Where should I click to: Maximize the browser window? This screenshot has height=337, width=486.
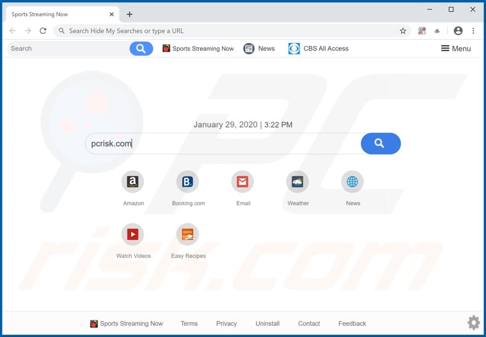coord(452,10)
